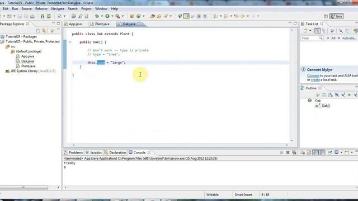
Task: Switch to the Problems tab
Action: click(x=73, y=152)
